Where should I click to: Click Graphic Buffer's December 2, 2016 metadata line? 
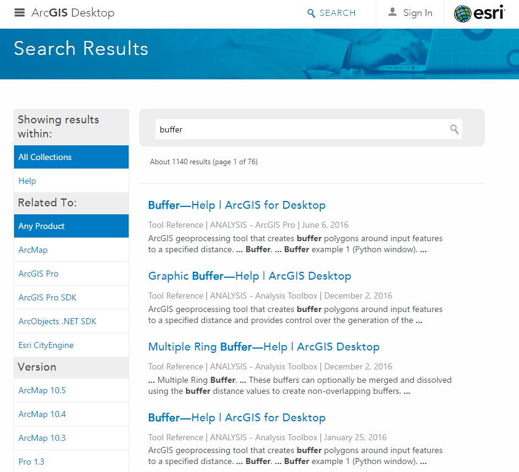[x=270, y=296]
